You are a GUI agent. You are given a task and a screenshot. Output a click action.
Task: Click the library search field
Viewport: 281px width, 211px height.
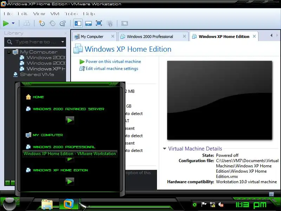(x=35, y=42)
